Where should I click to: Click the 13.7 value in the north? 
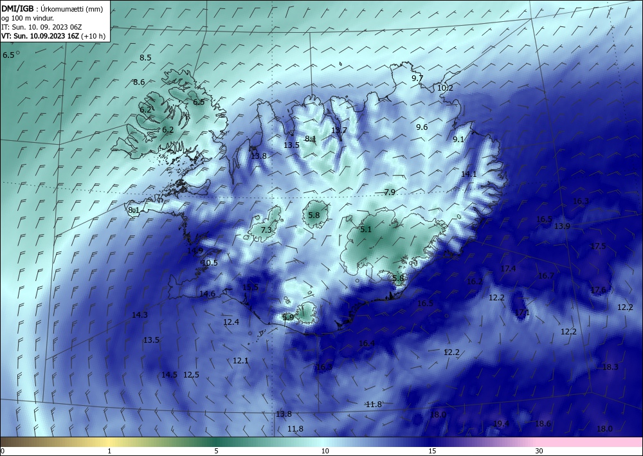pos(339,131)
